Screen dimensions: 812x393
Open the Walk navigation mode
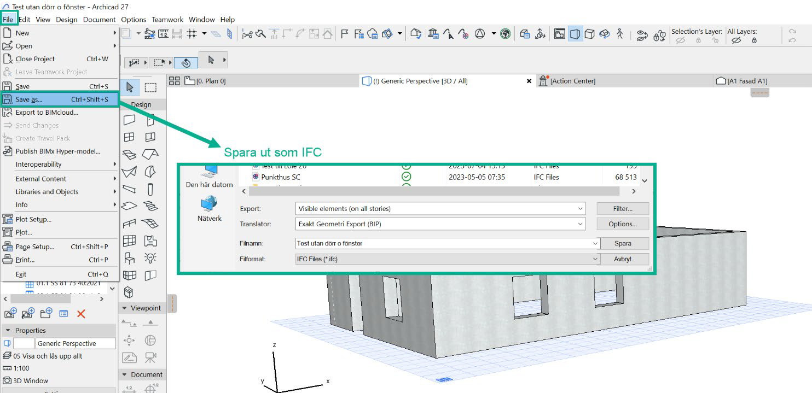(620, 34)
